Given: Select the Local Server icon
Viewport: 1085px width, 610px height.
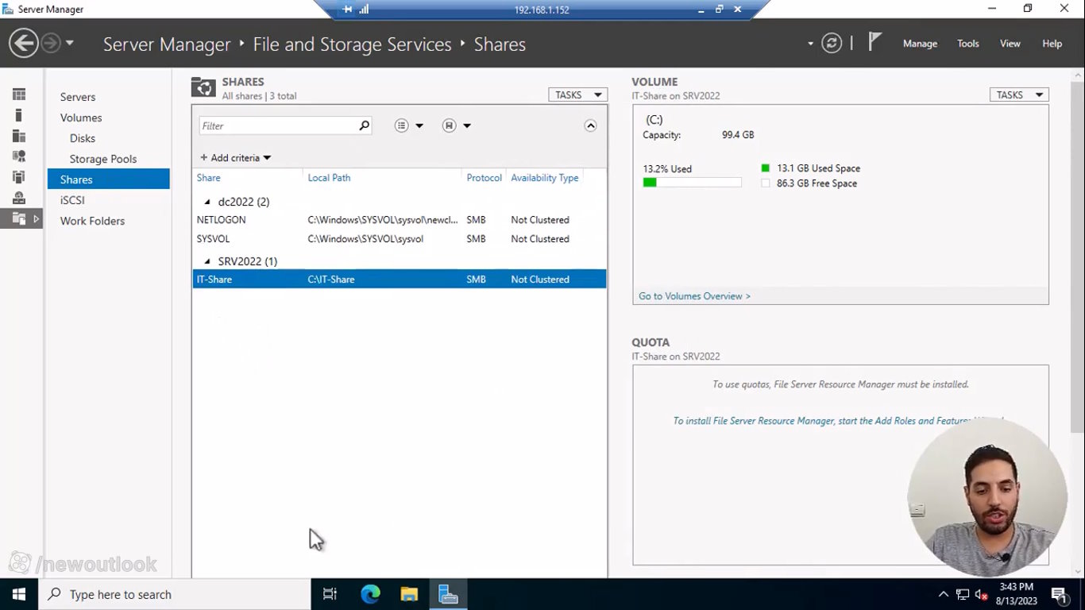Looking at the screenshot, I should 19,115.
